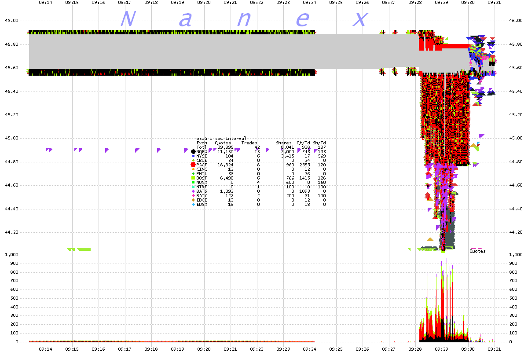Click the 'NTRF' exchange label
Viewport: 528px width, 352px height.
[202, 187]
